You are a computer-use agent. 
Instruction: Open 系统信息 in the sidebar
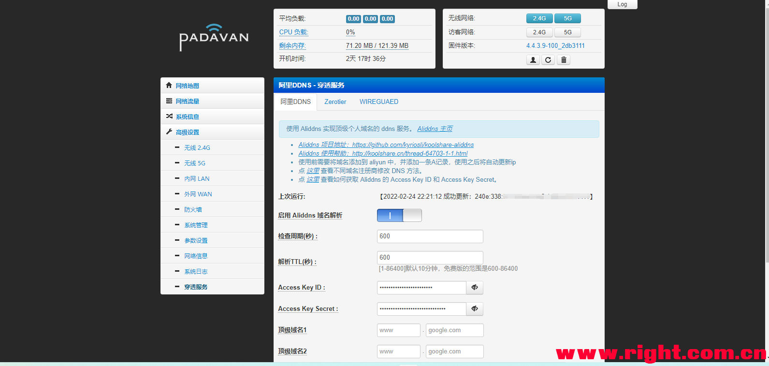click(x=212, y=117)
